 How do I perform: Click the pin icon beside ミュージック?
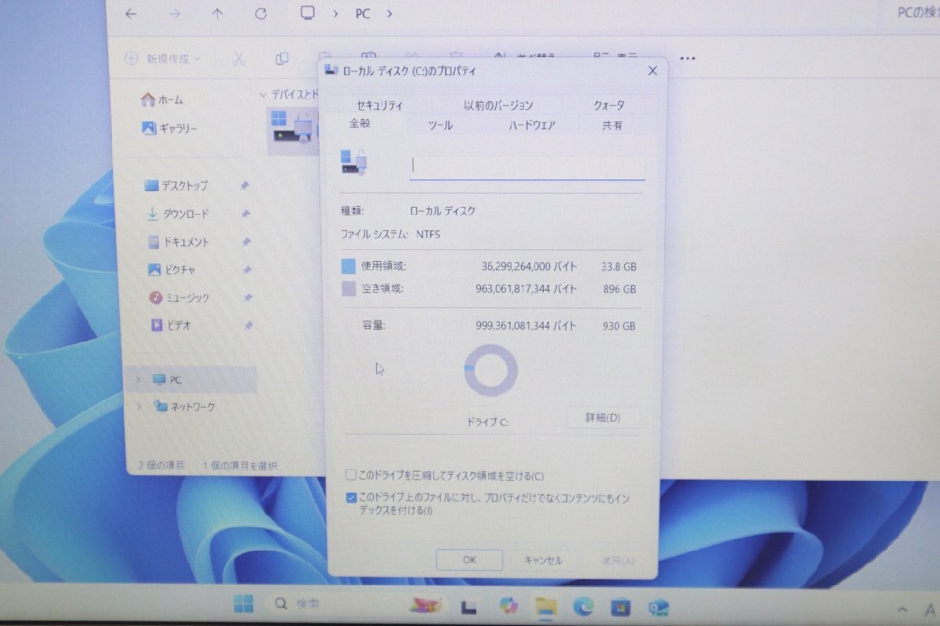click(248, 298)
